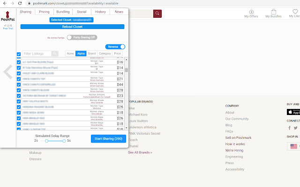The height and width of the screenshot is (187, 300).
Task: Open the News tab
Action: pos(119,12)
